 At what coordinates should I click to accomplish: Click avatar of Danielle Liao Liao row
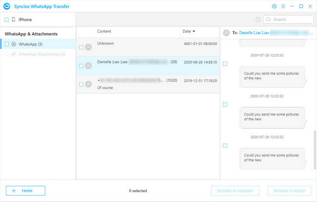[x=88, y=66]
